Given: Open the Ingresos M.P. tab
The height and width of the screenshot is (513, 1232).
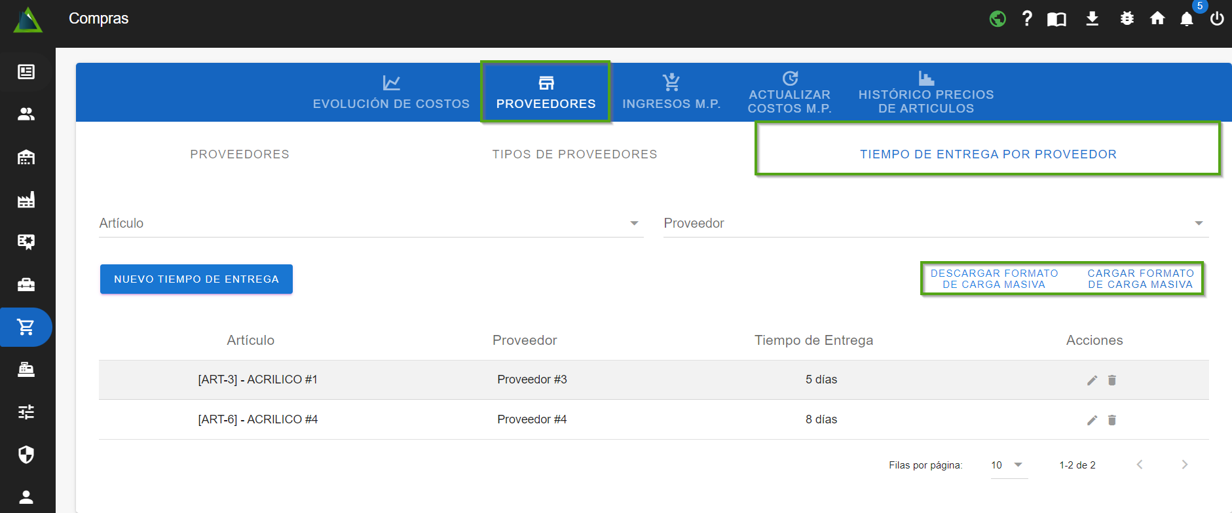Looking at the screenshot, I should (671, 92).
